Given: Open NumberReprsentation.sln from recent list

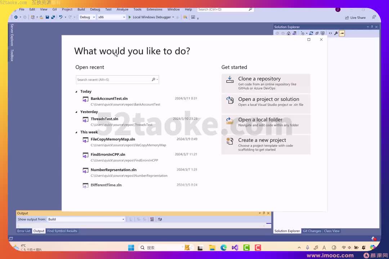Looking at the screenshot, I should [140, 173].
